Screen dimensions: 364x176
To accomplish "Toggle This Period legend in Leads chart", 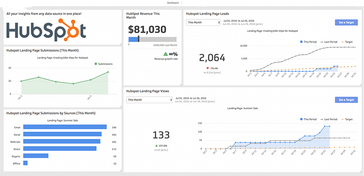I will 308,42.
